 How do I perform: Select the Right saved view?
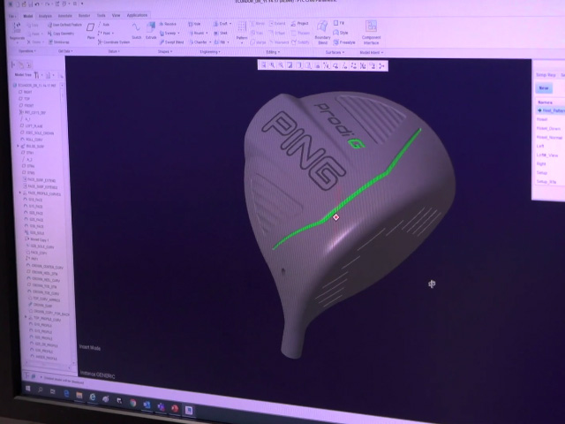point(541,163)
